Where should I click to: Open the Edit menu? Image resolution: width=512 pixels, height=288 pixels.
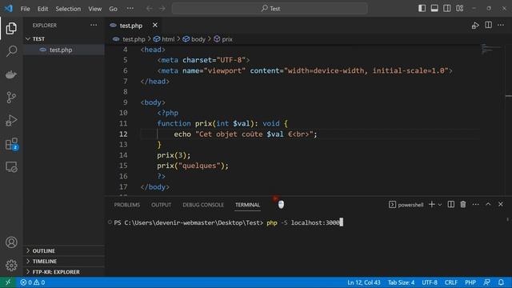pos(42,9)
